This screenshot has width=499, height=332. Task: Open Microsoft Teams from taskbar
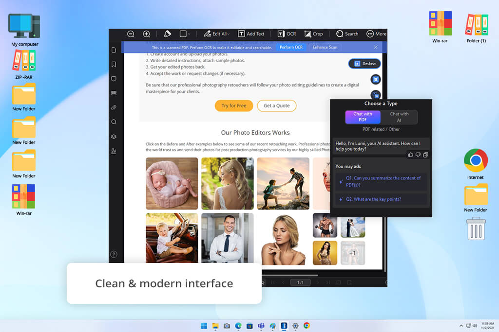point(261,326)
